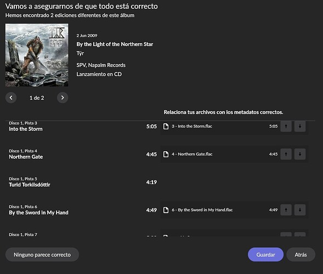Move '3 - Into the Storm.flac' up

286,126
